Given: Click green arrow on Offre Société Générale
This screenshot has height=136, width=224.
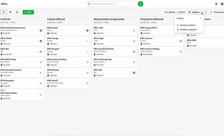Looking at the screenshot, I should [134, 51].
